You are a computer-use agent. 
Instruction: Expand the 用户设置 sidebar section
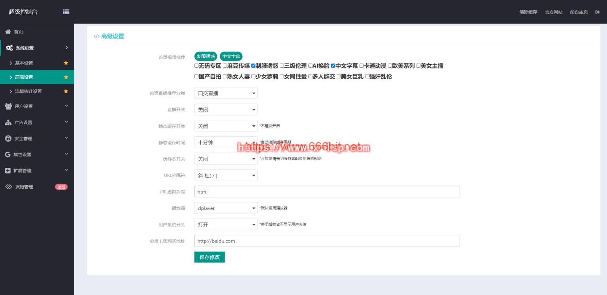tap(37, 106)
